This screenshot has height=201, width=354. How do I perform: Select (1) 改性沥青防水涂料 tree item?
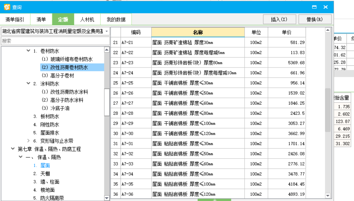click(65, 92)
